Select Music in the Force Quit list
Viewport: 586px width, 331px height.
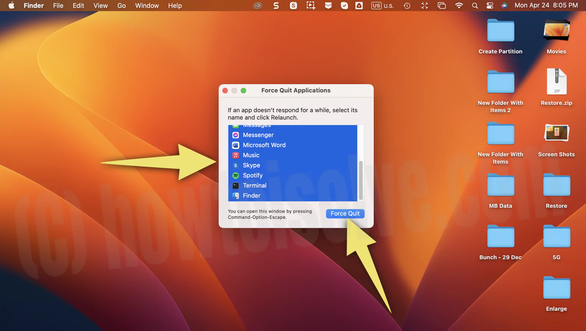293,155
